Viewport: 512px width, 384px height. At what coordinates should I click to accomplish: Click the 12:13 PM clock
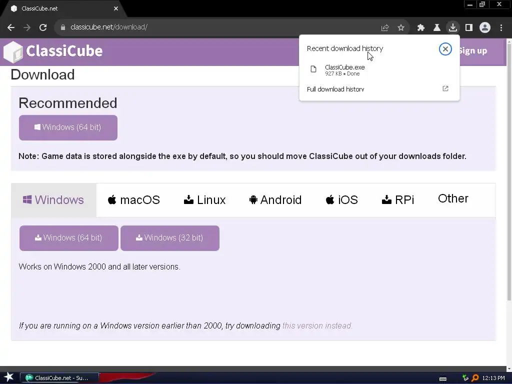click(x=493, y=378)
